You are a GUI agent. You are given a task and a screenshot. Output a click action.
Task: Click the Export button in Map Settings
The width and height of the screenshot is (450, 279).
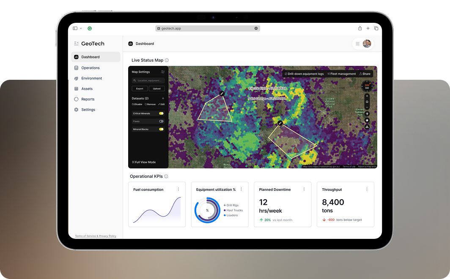pos(140,89)
